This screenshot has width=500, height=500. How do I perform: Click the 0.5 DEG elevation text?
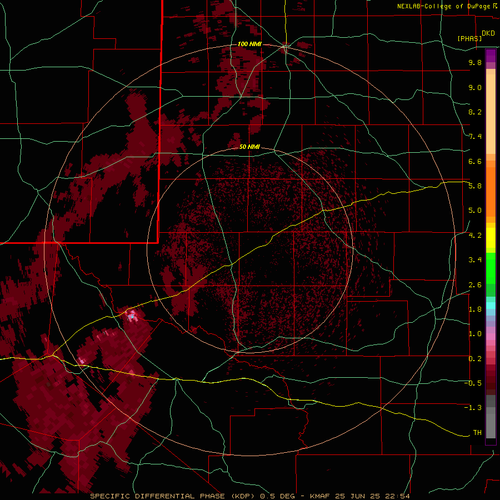(277, 496)
